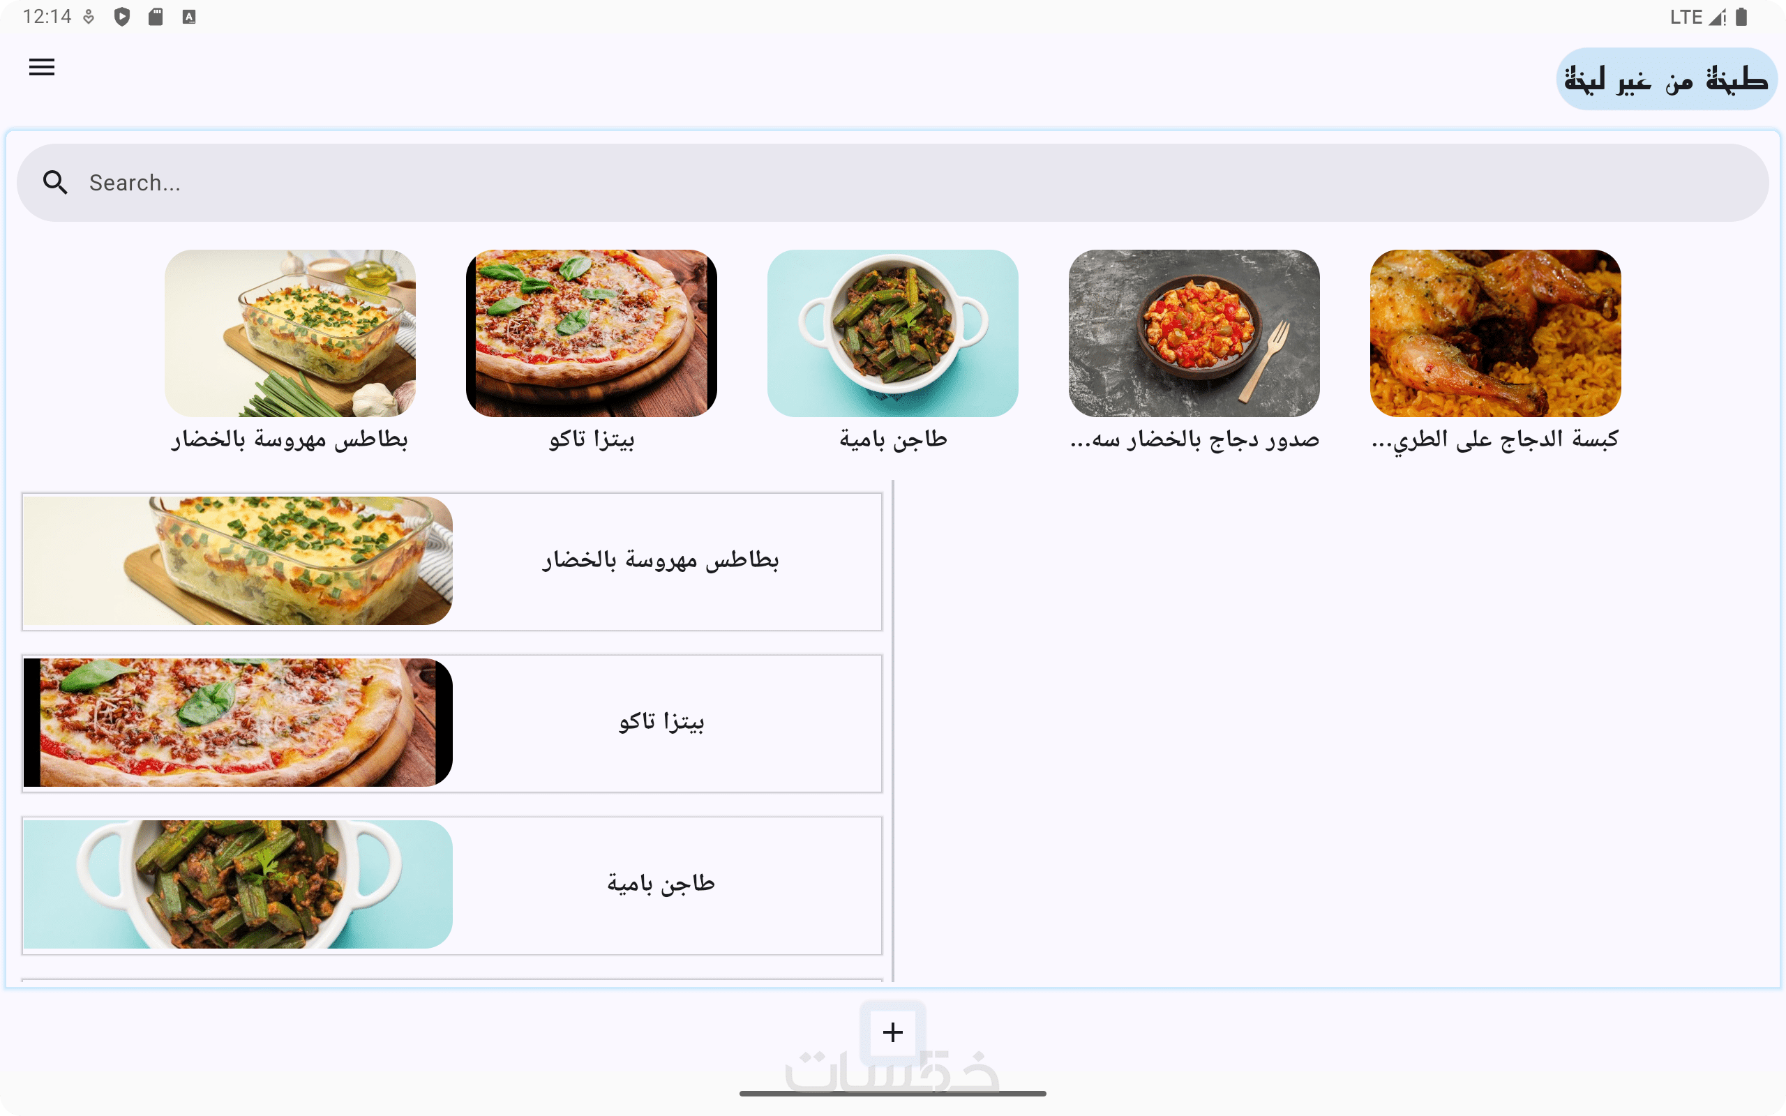Tap بطاطس مهروسة بالخضار list card title
The height and width of the screenshot is (1116, 1786).
[661, 560]
